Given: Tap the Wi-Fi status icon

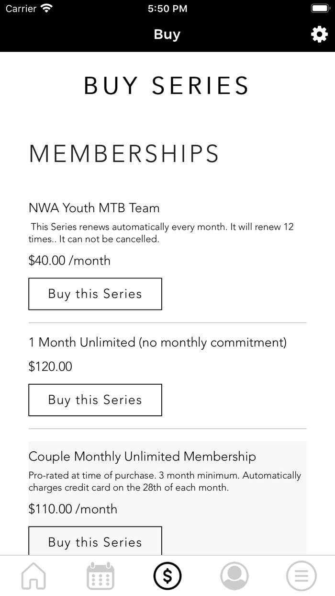Looking at the screenshot, I should tap(46, 8).
